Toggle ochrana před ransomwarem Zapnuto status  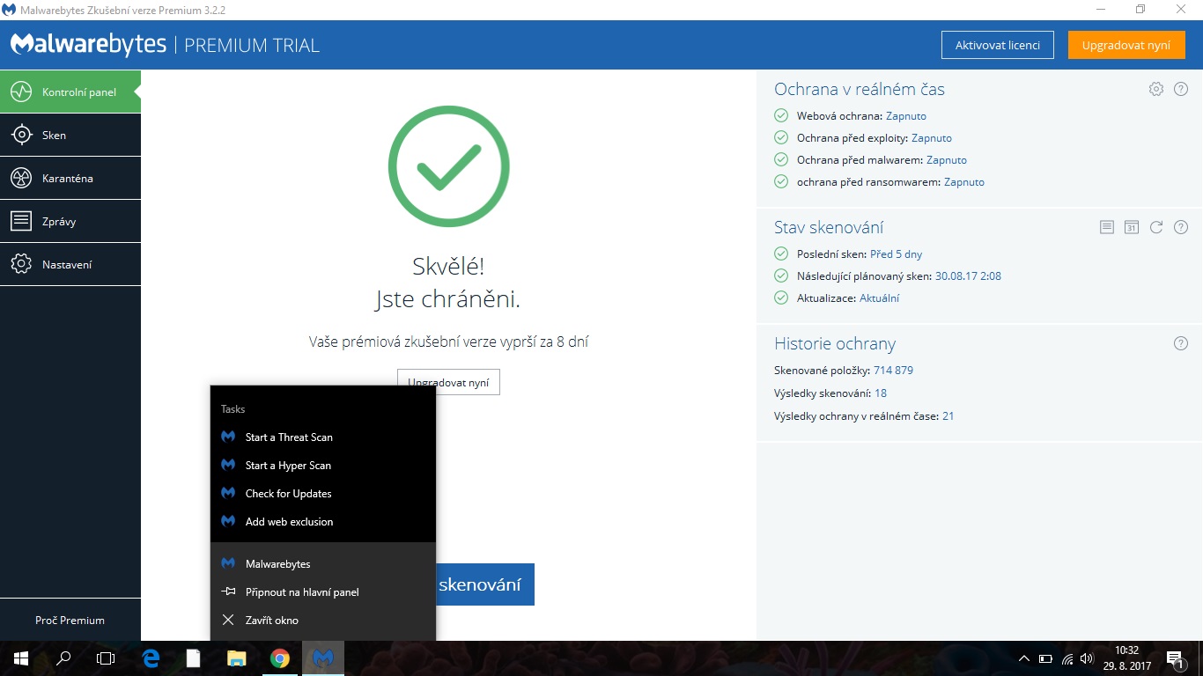[x=963, y=182]
